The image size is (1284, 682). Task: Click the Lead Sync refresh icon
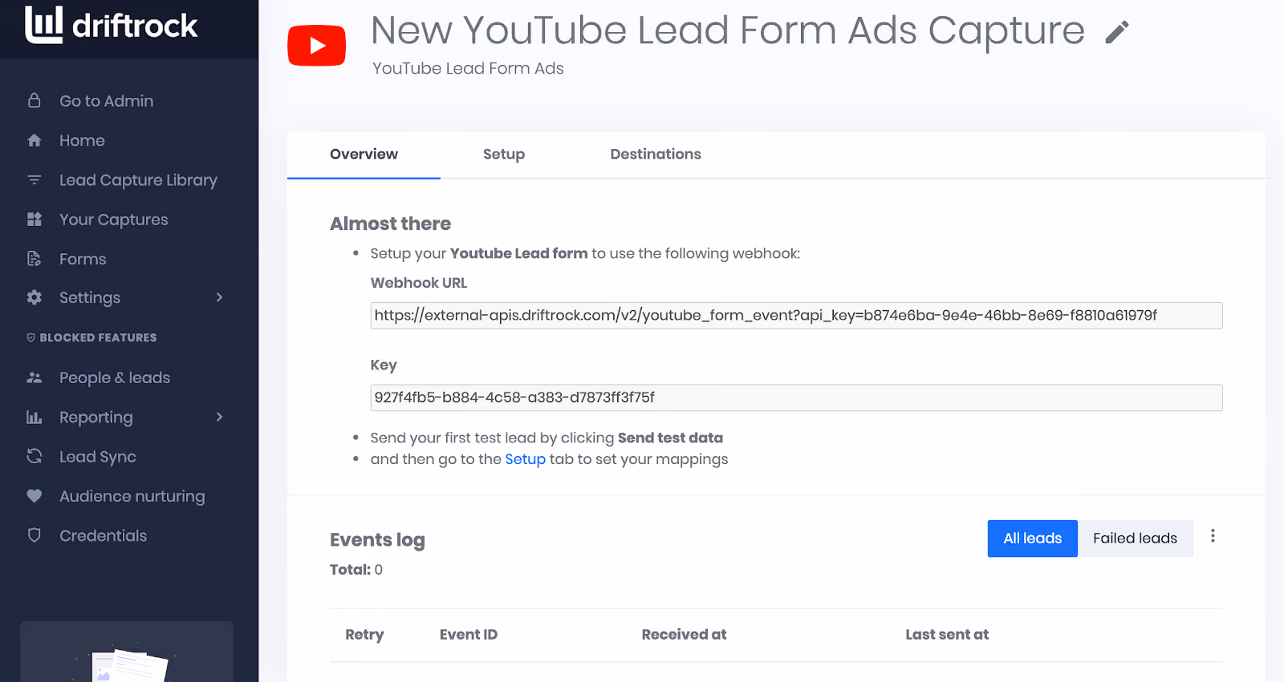[x=34, y=456]
